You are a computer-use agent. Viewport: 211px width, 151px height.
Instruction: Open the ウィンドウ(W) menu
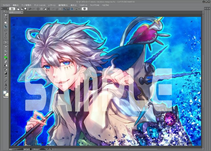pyautogui.click(x=94, y=5)
